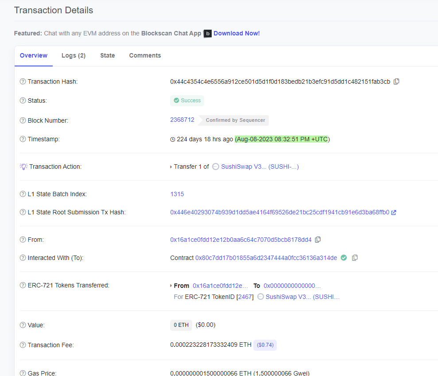This screenshot has height=376, width=438.
Task: Show help for Transaction Hash field
Action: (x=23, y=81)
